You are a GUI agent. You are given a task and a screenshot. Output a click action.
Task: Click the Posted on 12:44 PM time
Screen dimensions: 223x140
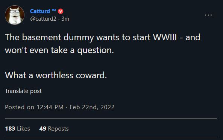pos(34,107)
